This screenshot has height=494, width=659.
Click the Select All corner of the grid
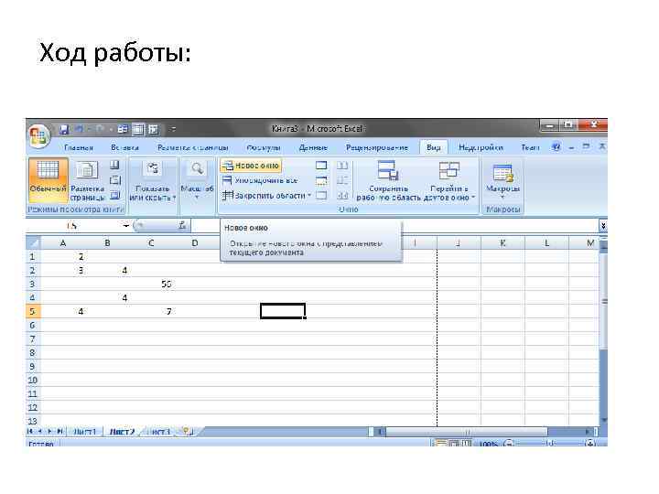(x=33, y=242)
